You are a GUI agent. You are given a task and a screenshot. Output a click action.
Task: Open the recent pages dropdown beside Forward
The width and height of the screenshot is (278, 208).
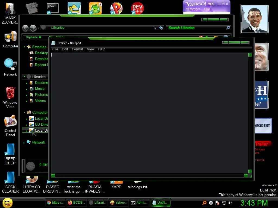click(38, 28)
